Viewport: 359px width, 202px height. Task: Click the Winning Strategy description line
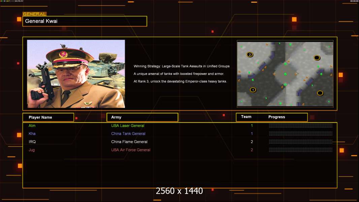pyautogui.click(x=182, y=66)
